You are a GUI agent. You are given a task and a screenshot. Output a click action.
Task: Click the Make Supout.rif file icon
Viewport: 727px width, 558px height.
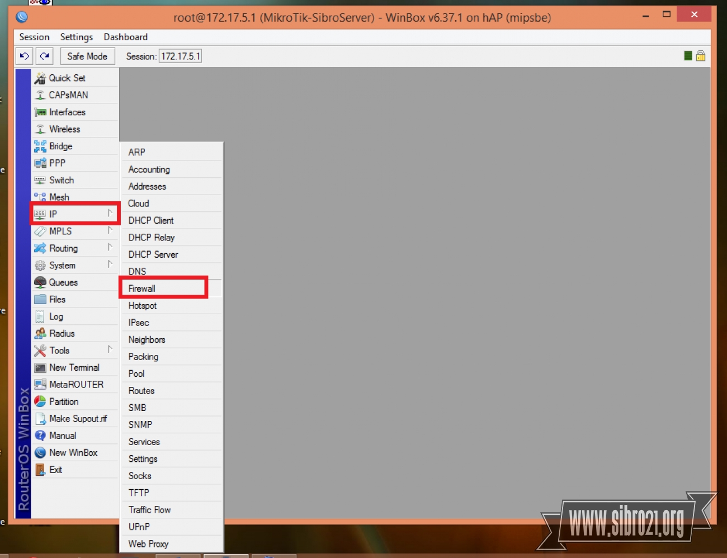[x=40, y=419]
